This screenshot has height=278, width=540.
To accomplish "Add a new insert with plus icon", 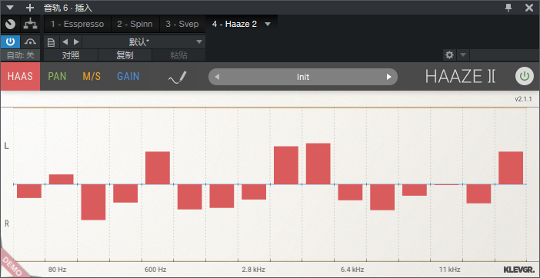I will [x=30, y=8].
